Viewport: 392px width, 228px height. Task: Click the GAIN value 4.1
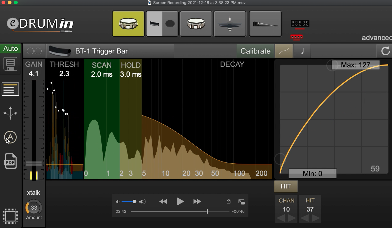pos(33,74)
